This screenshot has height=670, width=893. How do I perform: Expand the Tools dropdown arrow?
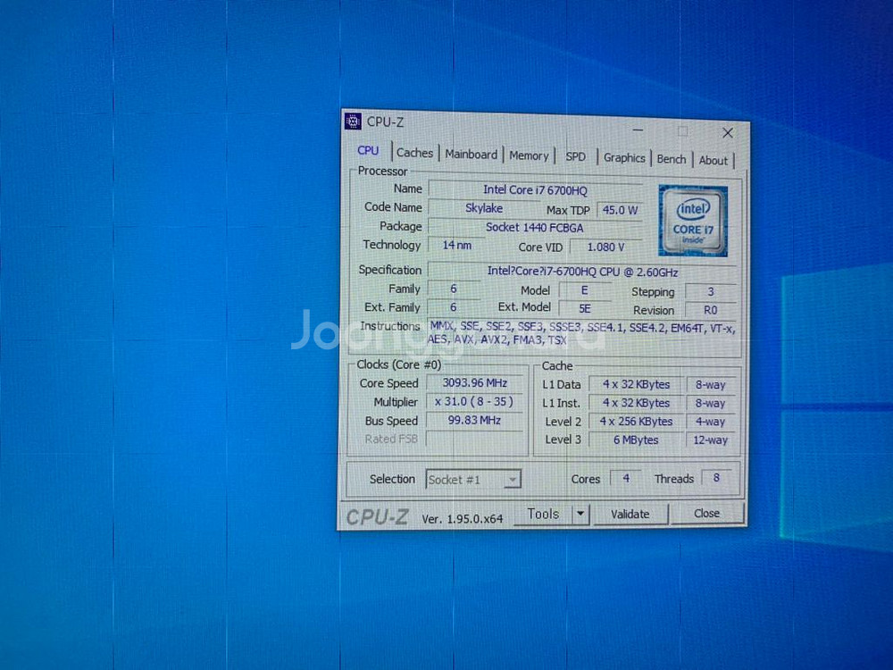tap(580, 514)
